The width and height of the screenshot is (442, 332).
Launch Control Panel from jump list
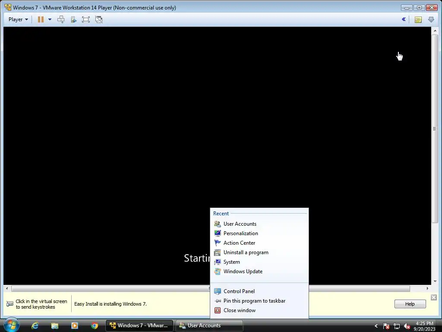coord(259,291)
